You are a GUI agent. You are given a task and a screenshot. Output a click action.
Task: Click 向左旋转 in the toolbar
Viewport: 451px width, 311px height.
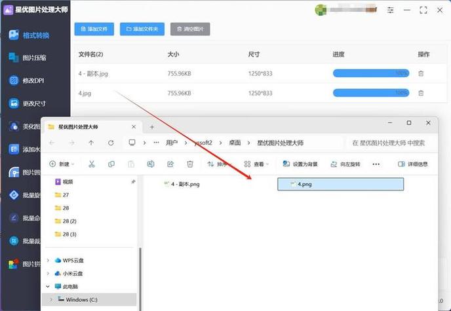[x=345, y=164]
